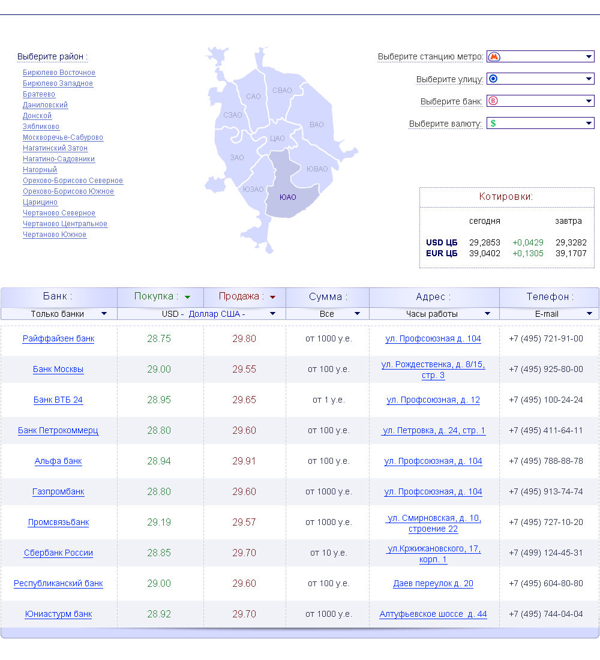Expand the Все amount filter
The height and width of the screenshot is (660, 600).
(357, 314)
